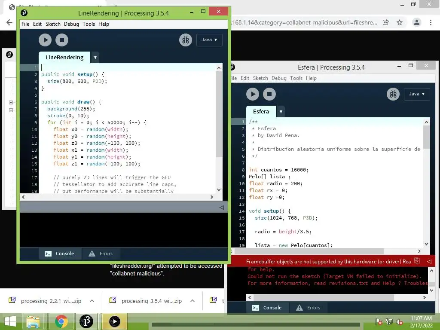This screenshot has height=330, width=440.
Task: Open File Explorer from taskbar
Action: [33, 321]
